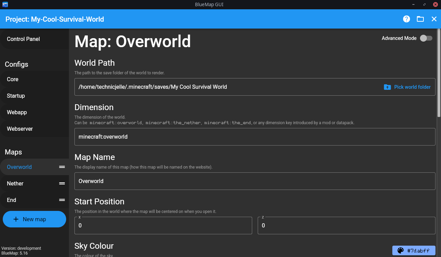Click the drag handle beside Overworld map
441x257 pixels.
click(62, 167)
